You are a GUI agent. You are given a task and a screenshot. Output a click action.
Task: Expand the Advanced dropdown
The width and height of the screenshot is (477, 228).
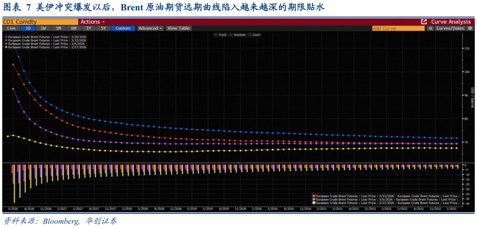150,28
